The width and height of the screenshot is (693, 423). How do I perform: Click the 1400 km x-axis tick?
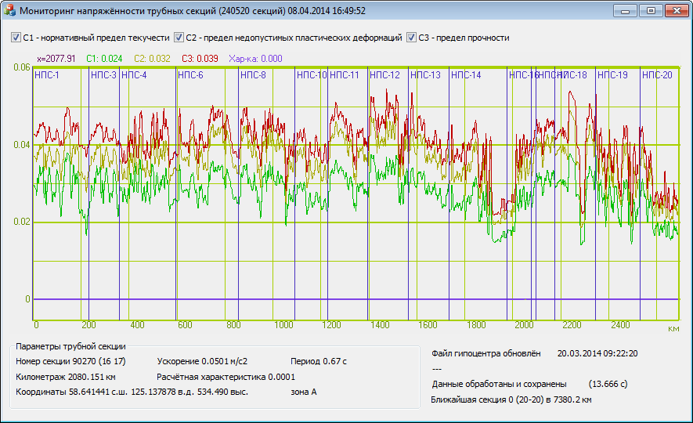click(x=380, y=325)
